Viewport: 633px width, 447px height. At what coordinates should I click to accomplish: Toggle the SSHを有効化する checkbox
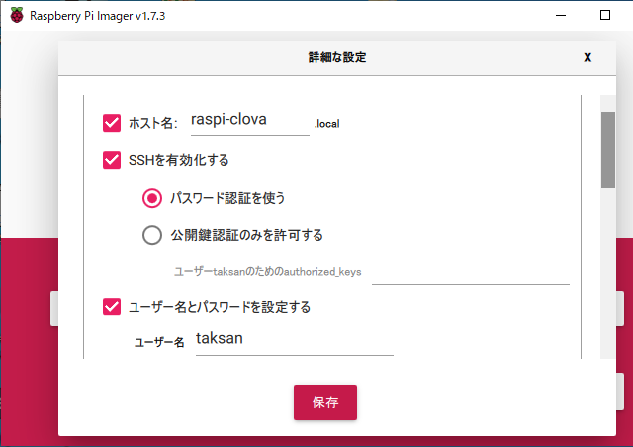(112, 160)
